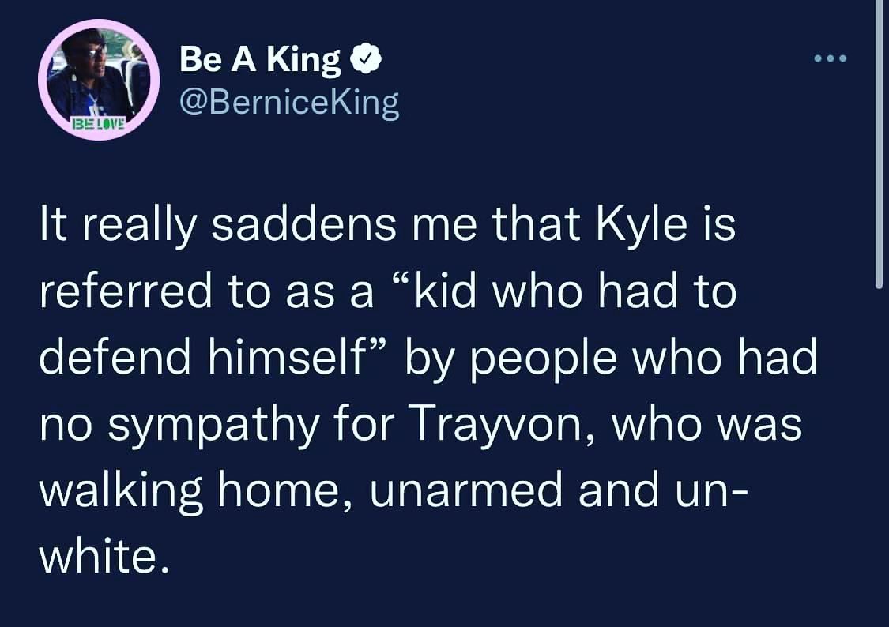The image size is (889, 627).
Task: Open Bernice King's round profile picture
Action: [x=99, y=80]
